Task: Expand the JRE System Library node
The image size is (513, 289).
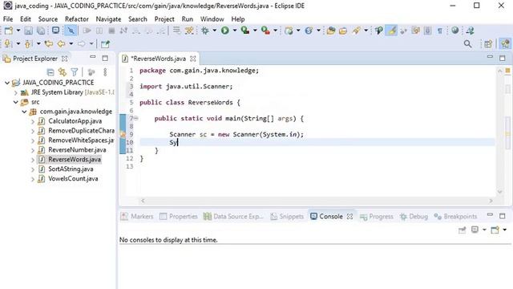Action: coord(16,93)
